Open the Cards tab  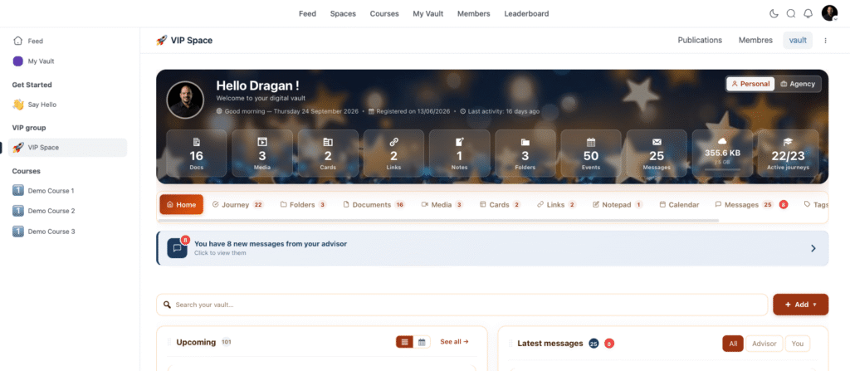click(500, 204)
